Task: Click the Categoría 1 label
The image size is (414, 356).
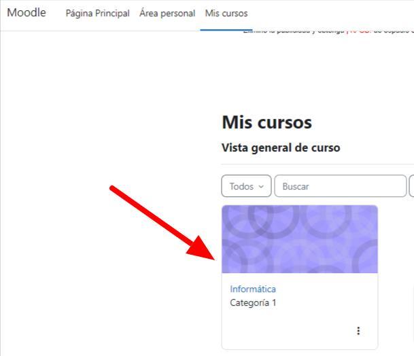Action: 253,302
